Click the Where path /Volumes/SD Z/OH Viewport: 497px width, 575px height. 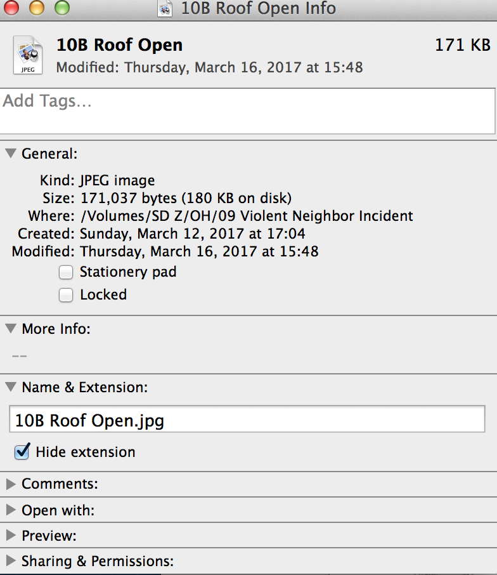point(247,216)
